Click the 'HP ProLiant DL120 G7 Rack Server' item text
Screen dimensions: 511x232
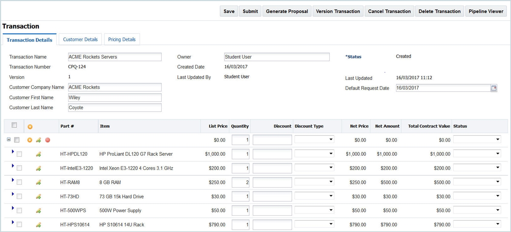coord(136,154)
